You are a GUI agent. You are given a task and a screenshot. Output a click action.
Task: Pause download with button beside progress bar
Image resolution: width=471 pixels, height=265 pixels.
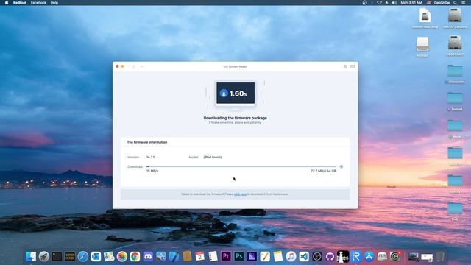coord(341,166)
